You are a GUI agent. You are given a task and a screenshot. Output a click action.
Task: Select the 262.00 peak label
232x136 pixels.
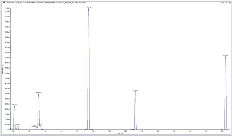click(225, 55)
